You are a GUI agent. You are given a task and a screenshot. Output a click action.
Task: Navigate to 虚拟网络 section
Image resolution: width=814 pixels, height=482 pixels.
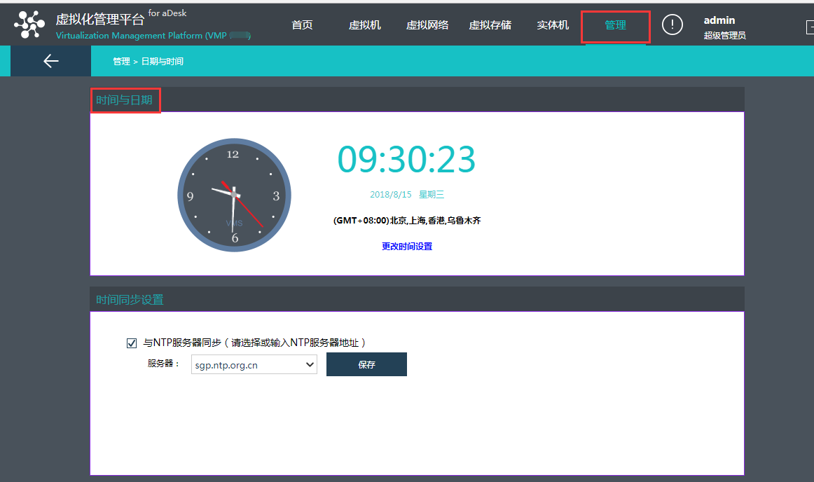pos(427,25)
